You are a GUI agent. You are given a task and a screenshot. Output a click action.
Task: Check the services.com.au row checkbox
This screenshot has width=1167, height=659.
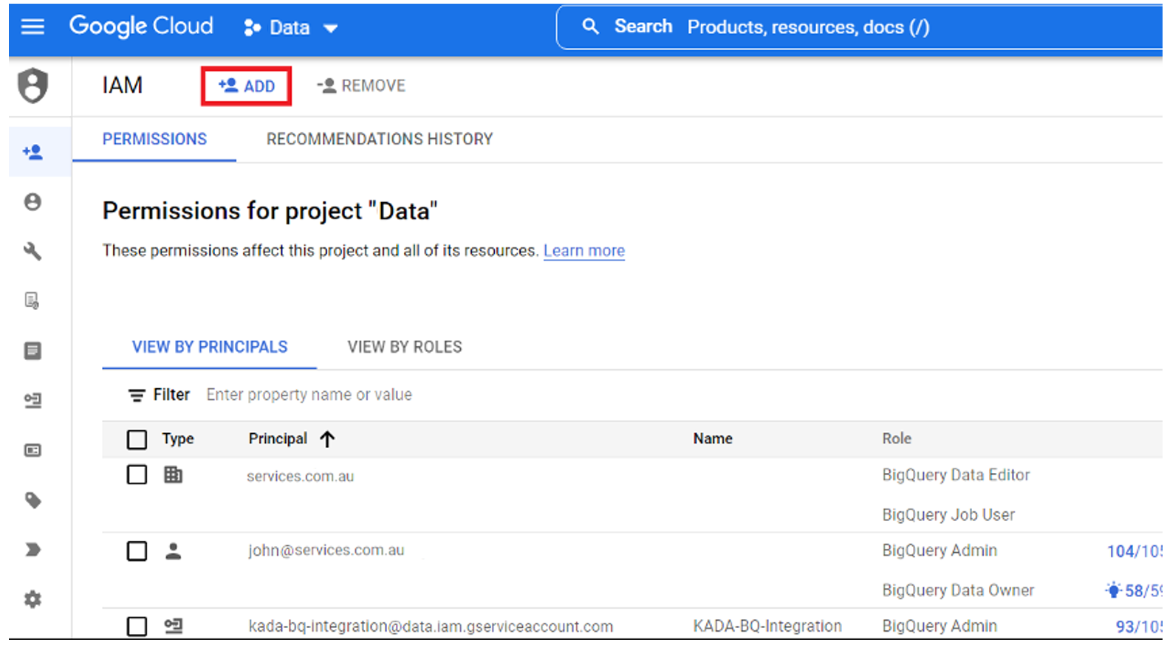coord(137,475)
